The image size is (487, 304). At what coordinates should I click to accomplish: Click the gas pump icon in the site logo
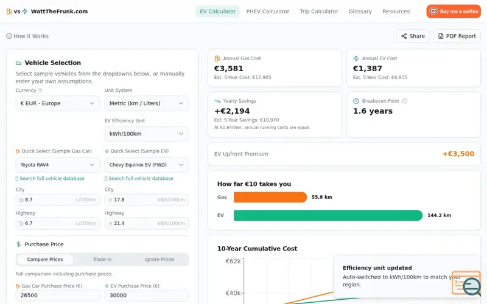pos(9,12)
